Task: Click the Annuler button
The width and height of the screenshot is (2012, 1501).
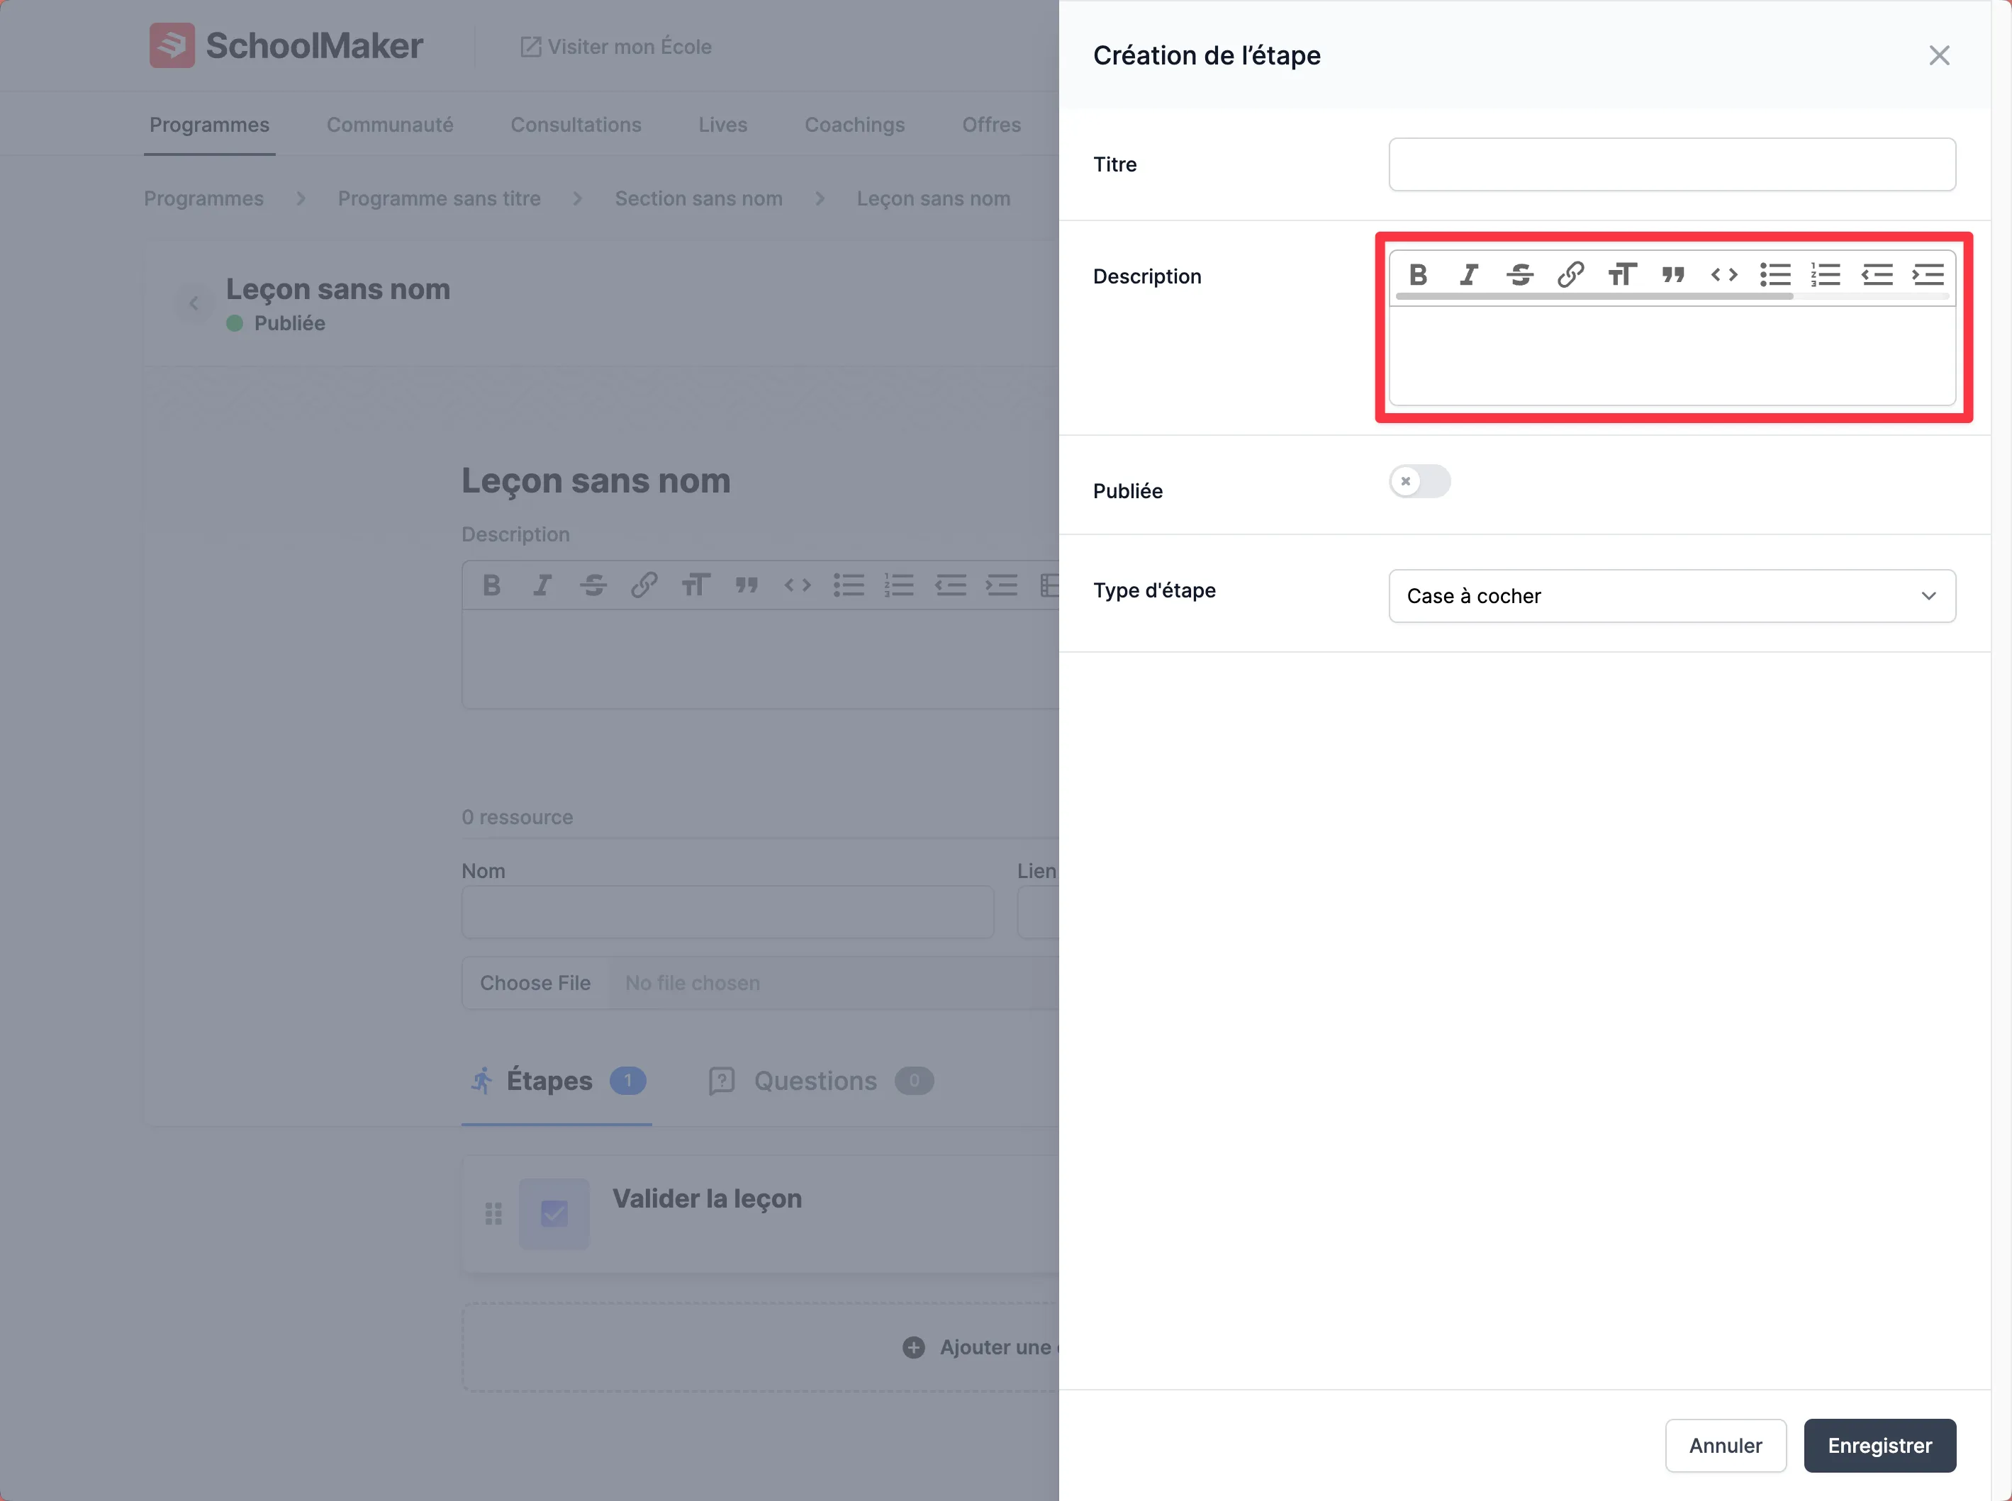Action: (x=1726, y=1445)
